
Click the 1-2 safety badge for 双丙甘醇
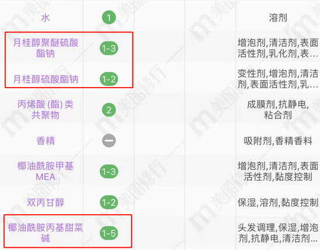point(109,202)
